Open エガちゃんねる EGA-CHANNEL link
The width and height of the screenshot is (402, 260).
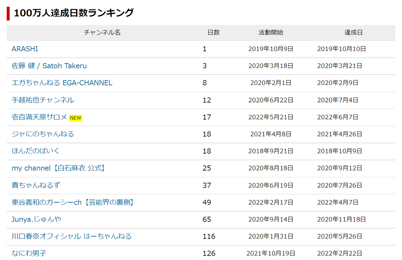pyautogui.click(x=62, y=83)
